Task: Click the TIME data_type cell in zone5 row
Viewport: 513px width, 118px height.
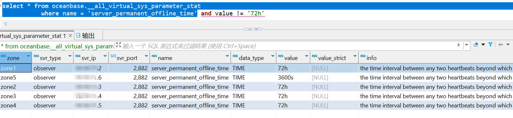Action: tap(253, 78)
